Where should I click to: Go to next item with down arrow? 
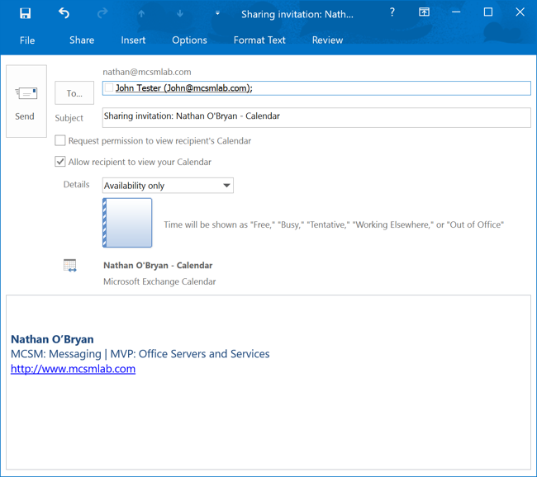coord(180,14)
